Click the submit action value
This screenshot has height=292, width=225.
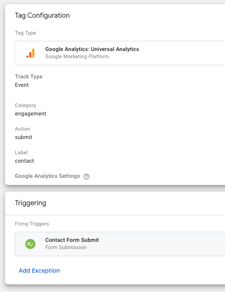[24, 137]
